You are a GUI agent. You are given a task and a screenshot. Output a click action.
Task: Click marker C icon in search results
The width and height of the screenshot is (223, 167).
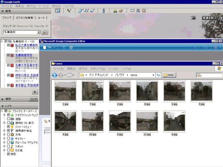[x=12, y=65]
